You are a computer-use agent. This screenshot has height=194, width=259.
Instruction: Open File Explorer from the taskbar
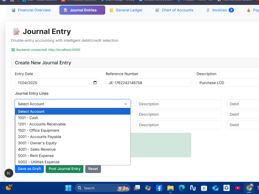click(x=170, y=188)
